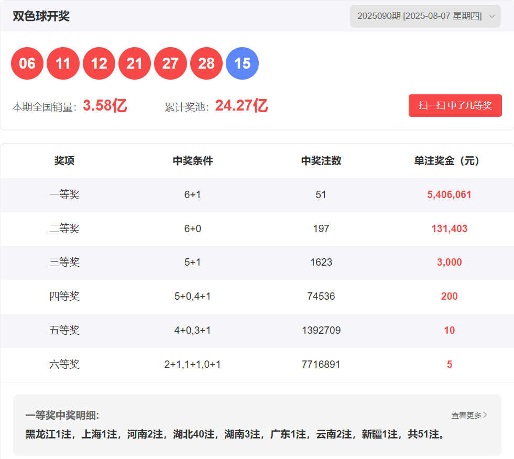The width and height of the screenshot is (514, 459).
Task: Click the prize amount 3,000
Action: click(450, 263)
